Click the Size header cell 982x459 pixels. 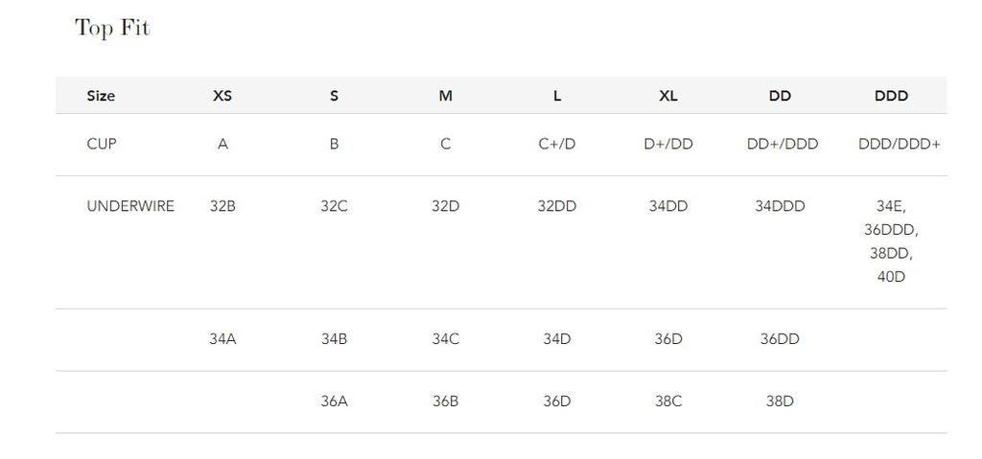(x=101, y=96)
